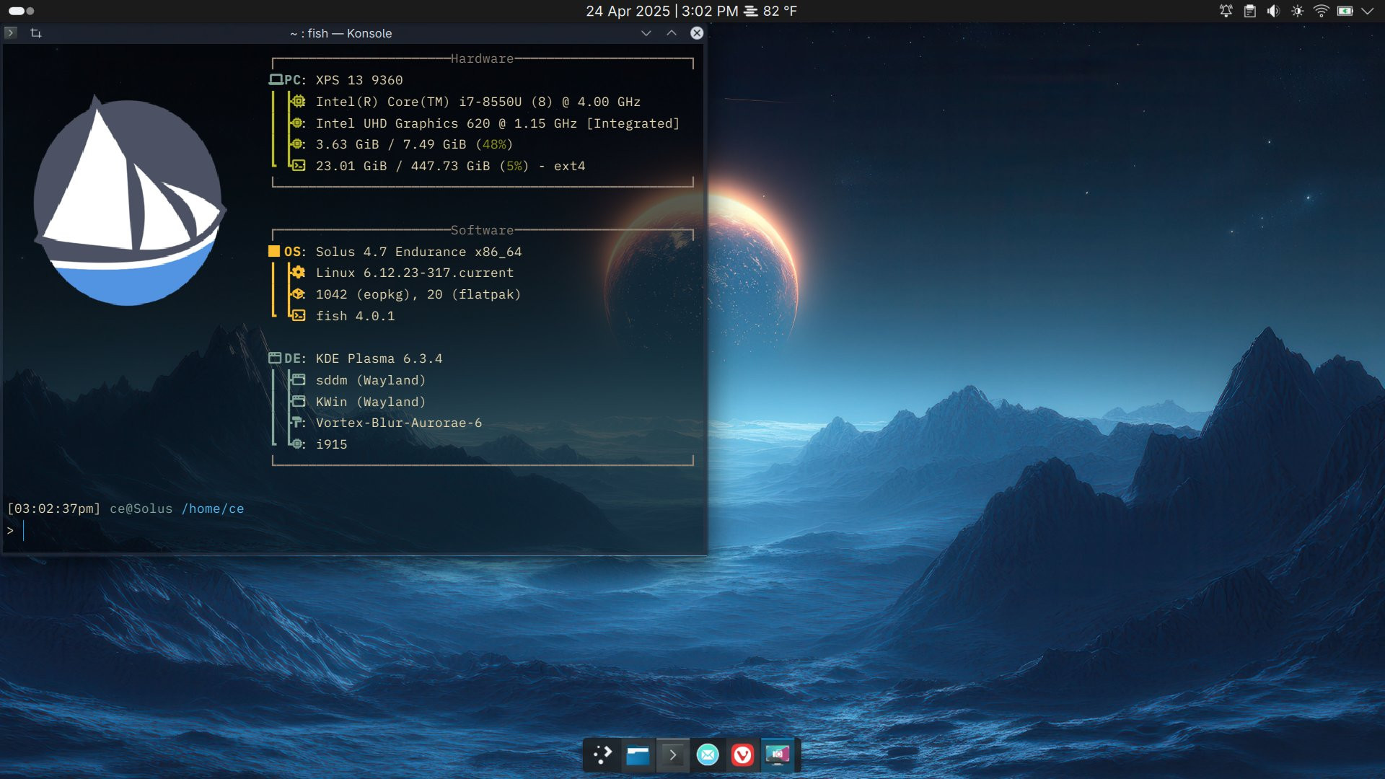The image size is (1385, 779).
Task: Open the file manager from the dock
Action: tap(638, 755)
